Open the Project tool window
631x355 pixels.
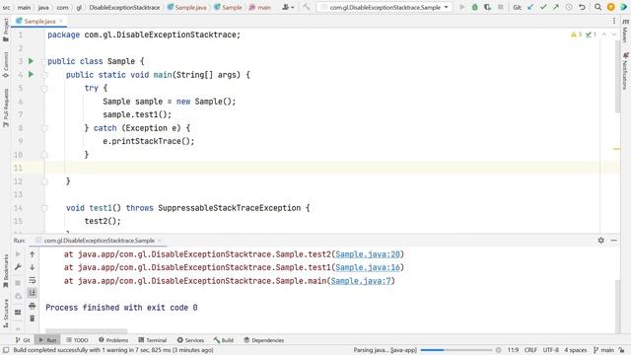click(6, 31)
